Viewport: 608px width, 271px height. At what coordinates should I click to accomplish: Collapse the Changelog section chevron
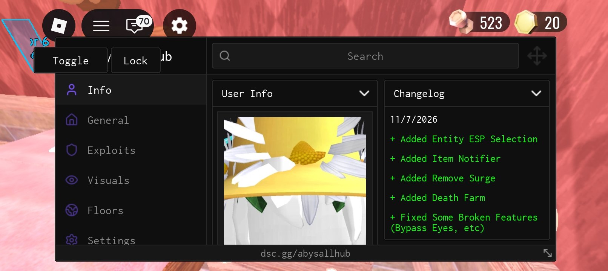[x=536, y=93]
